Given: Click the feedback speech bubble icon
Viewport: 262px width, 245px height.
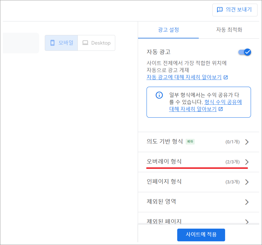Looking at the screenshot, I should 219,10.
